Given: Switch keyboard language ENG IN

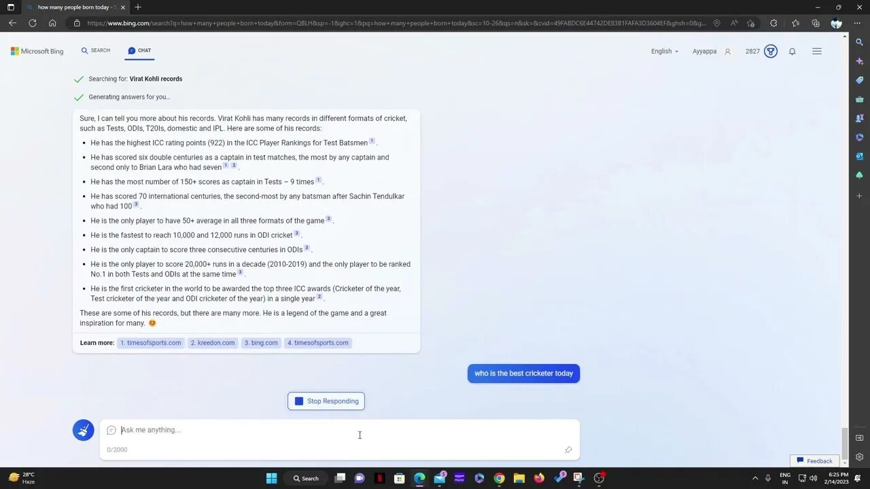Looking at the screenshot, I should pos(785,478).
